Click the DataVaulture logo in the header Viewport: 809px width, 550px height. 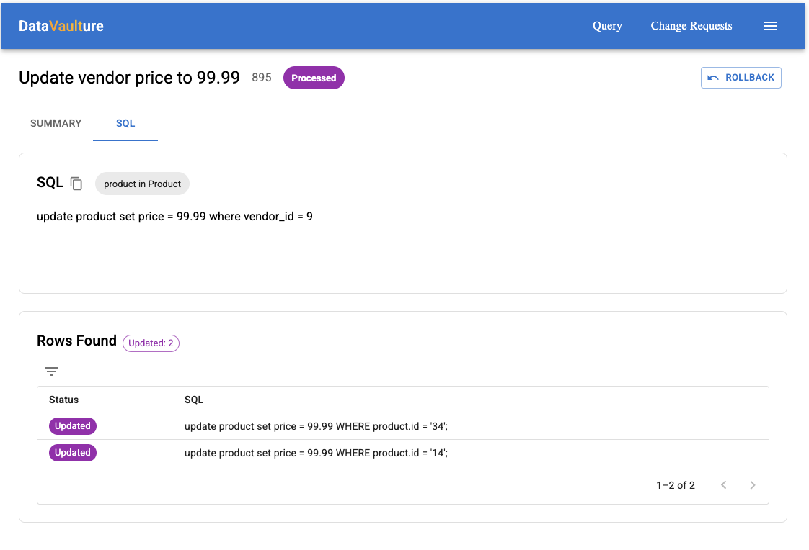tap(61, 26)
